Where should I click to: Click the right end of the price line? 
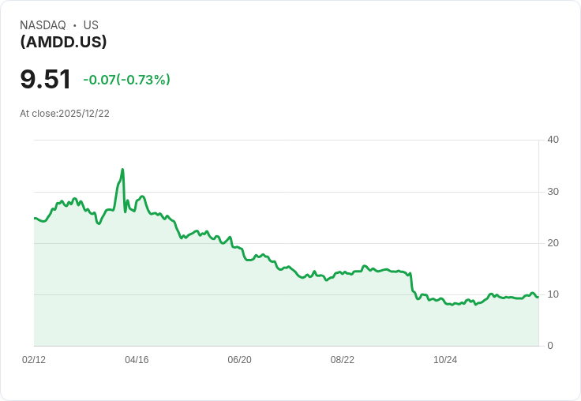[x=538, y=297]
